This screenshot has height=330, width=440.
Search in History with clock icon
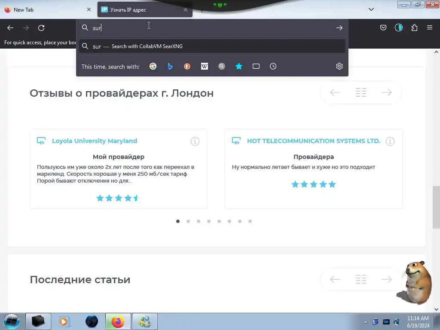click(x=273, y=66)
